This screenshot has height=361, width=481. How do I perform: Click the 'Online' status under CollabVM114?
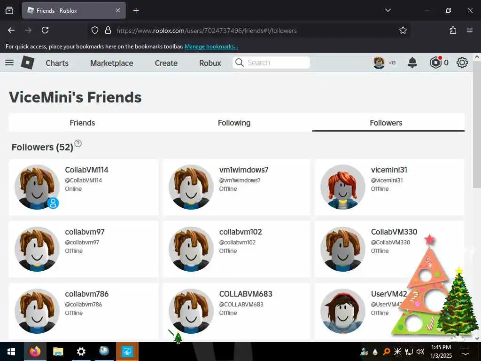click(73, 189)
